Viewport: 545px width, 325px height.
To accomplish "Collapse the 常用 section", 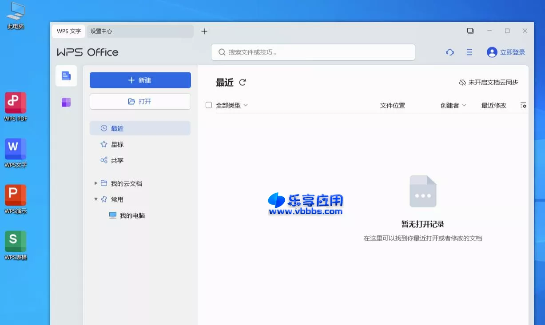I will (96, 199).
